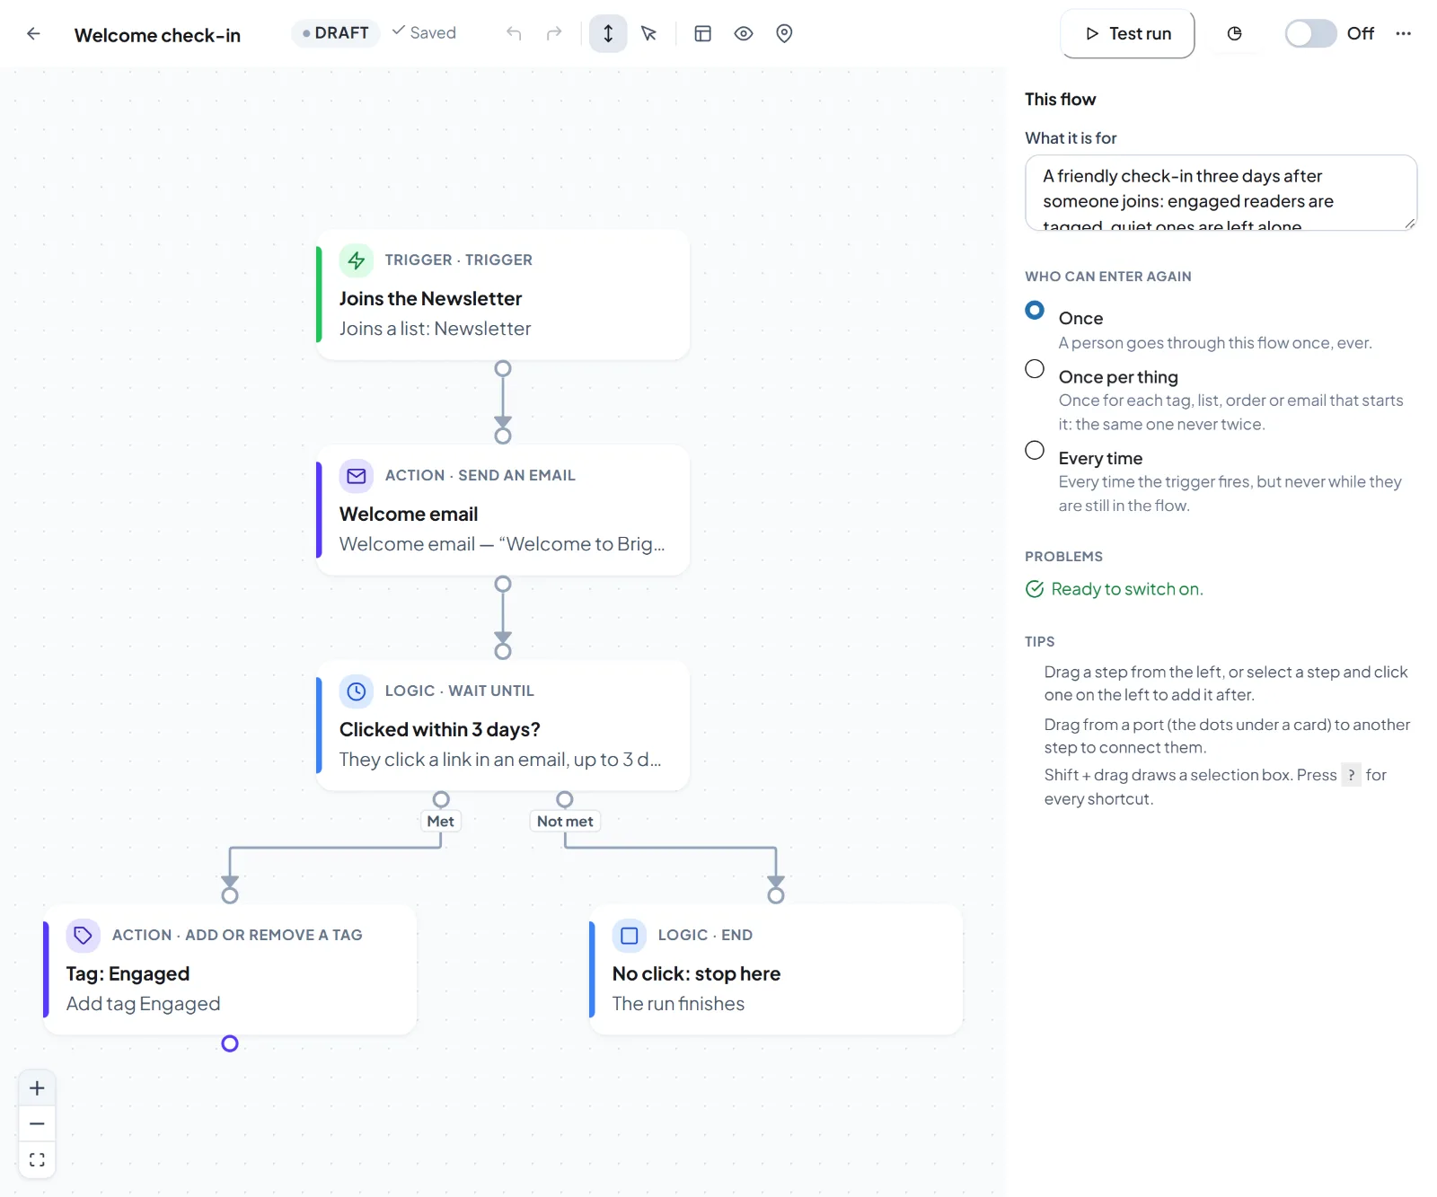Fit flow to screen icon

pyautogui.click(x=37, y=1159)
